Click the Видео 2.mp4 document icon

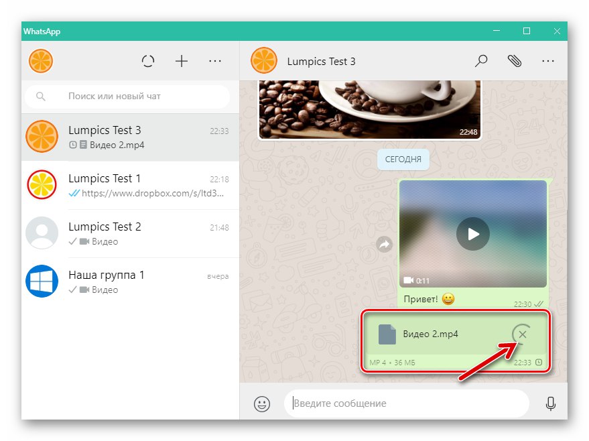pyautogui.click(x=387, y=334)
